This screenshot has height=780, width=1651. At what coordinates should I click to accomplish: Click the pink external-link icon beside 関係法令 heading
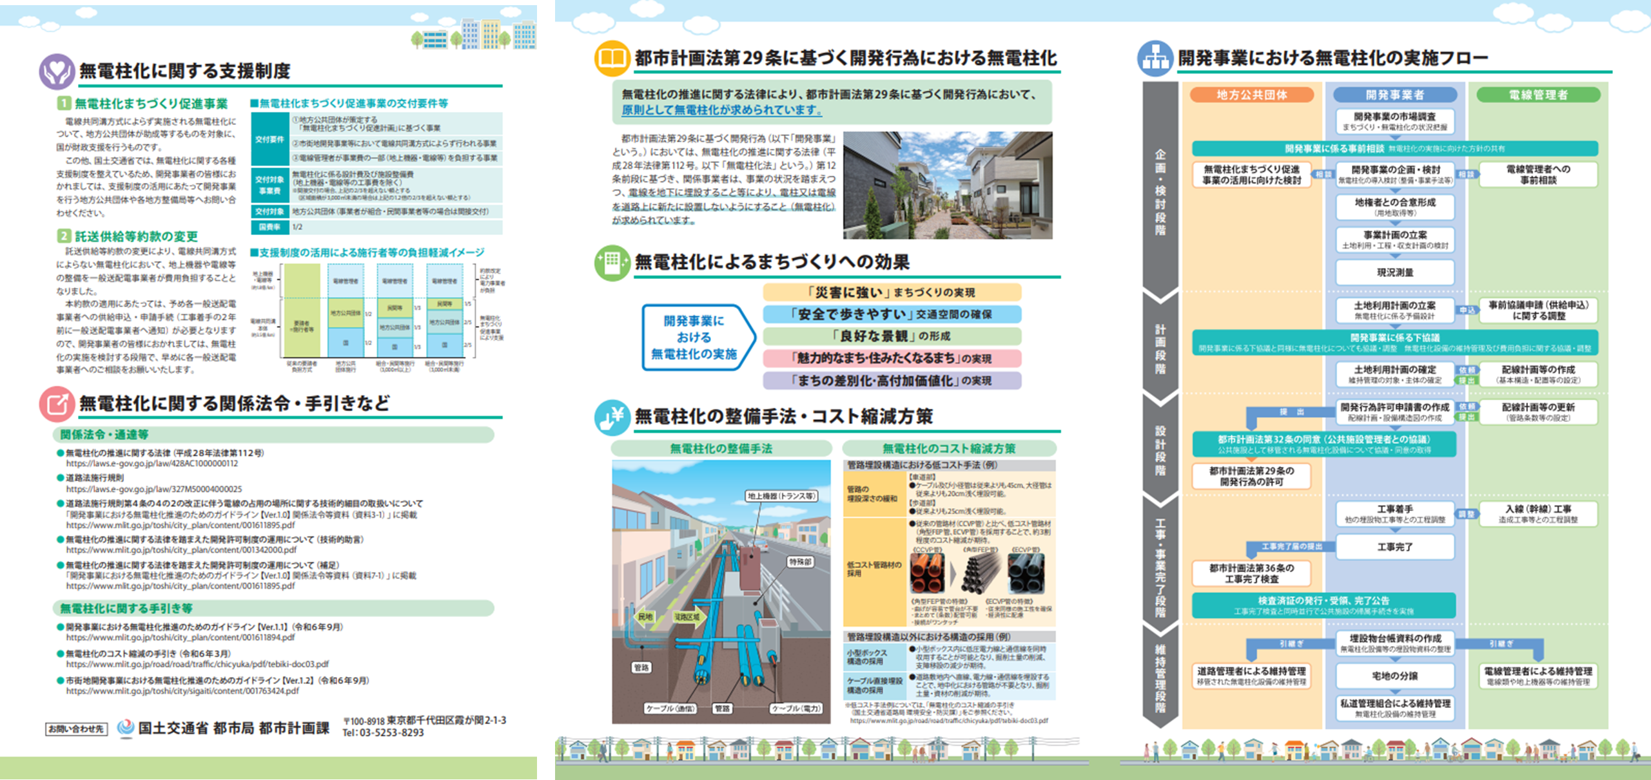[57, 404]
